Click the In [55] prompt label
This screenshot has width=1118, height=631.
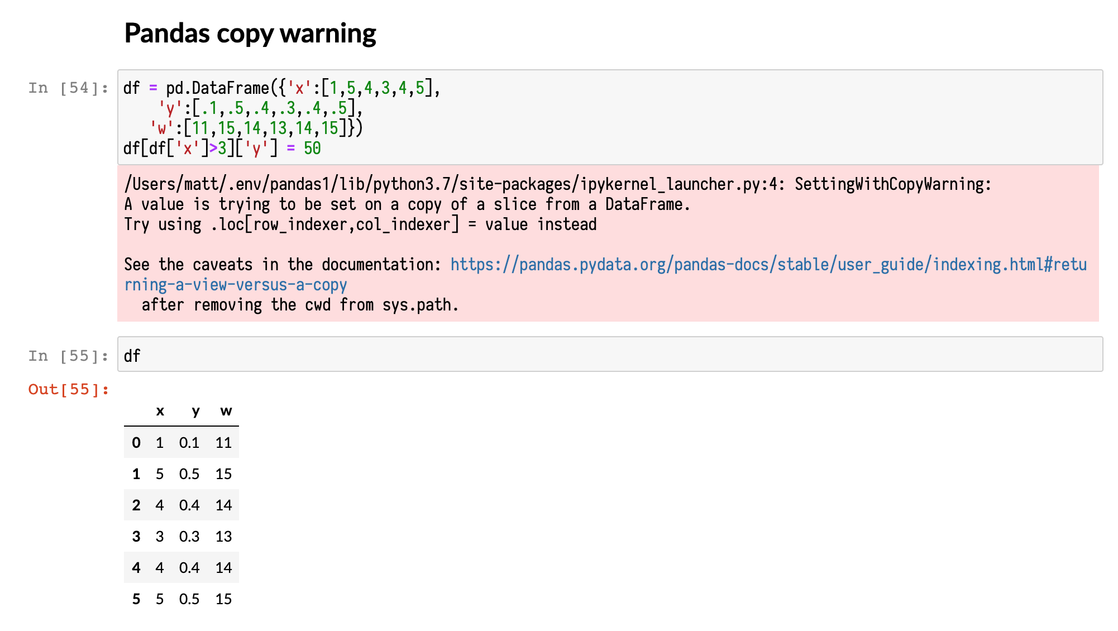(67, 355)
